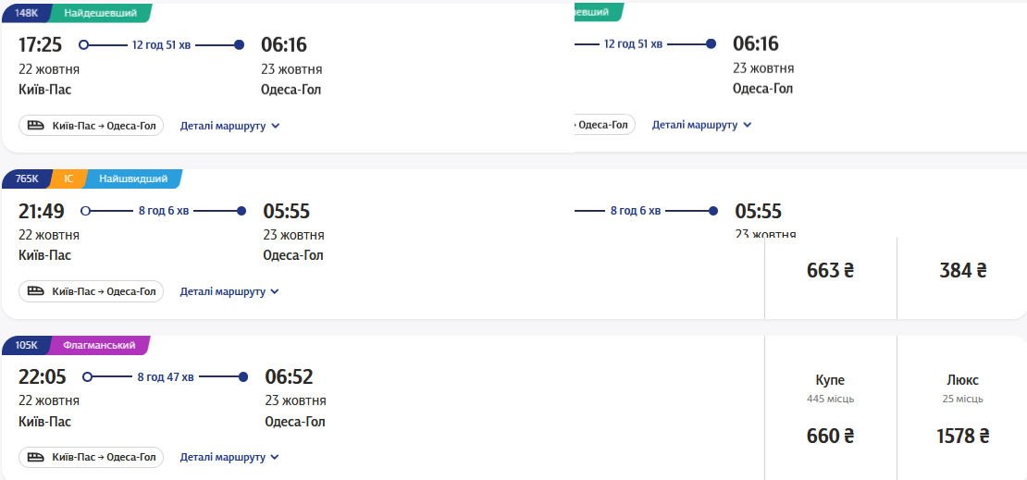
Task: Choose the 663 ₴ ticket price
Action: point(830,270)
